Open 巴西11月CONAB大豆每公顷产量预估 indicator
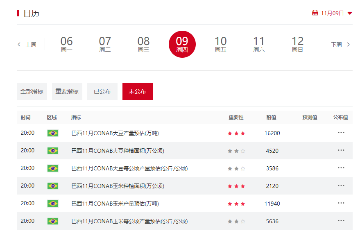The width and height of the screenshot is (360, 231). tap(129, 169)
